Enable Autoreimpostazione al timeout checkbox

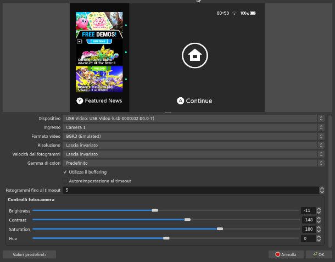coord(65,181)
